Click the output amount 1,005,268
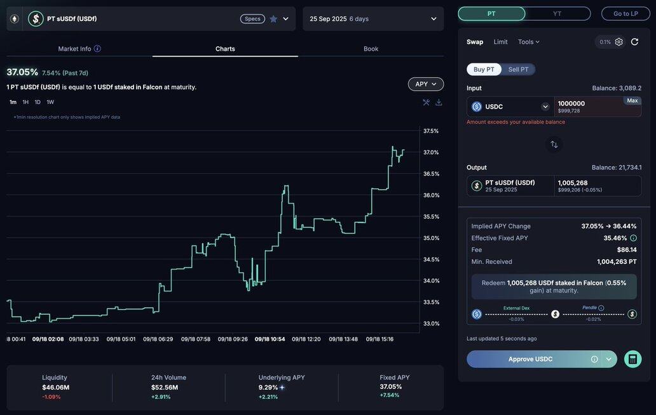This screenshot has width=656, height=415. 572,183
